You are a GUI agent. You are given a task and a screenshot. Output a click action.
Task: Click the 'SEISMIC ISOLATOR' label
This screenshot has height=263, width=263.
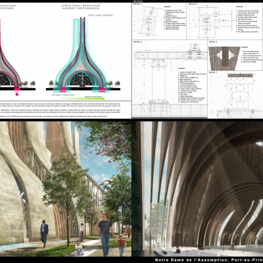click(x=63, y=95)
